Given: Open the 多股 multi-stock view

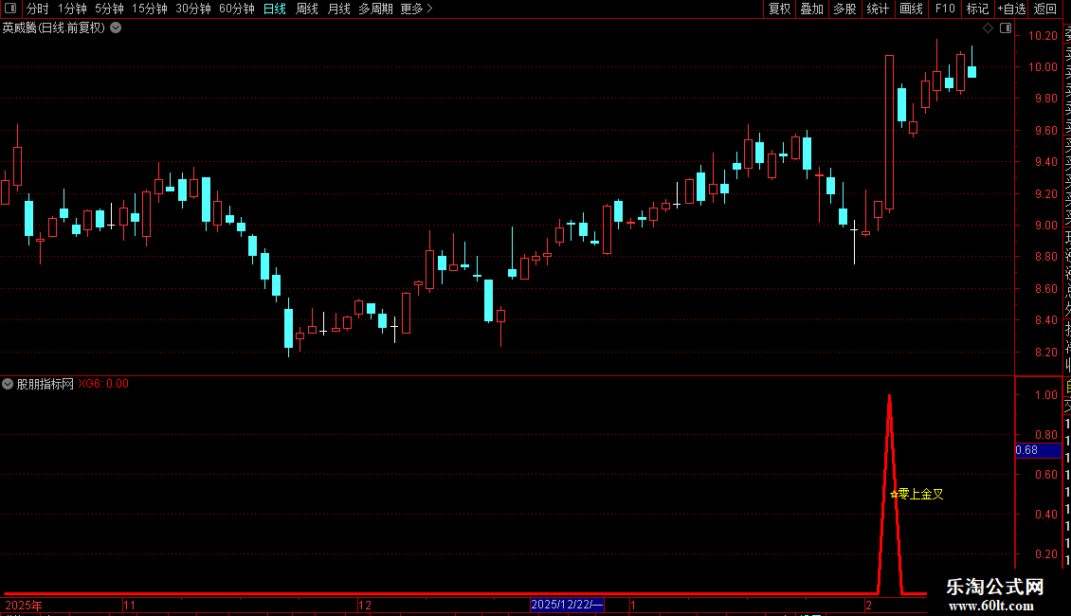Looking at the screenshot, I should click(x=844, y=9).
